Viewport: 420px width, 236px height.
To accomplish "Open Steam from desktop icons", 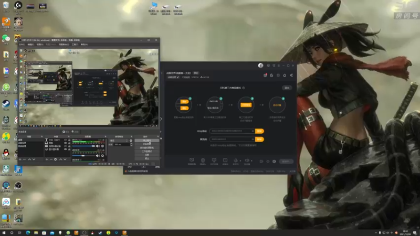I will tap(6, 104).
